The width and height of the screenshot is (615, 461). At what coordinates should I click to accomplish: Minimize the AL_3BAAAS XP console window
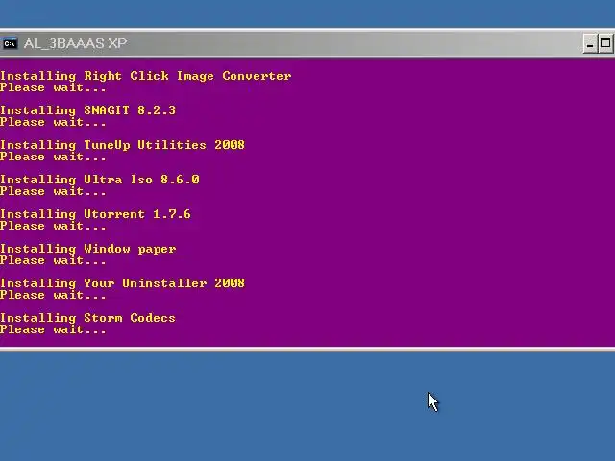[589, 43]
